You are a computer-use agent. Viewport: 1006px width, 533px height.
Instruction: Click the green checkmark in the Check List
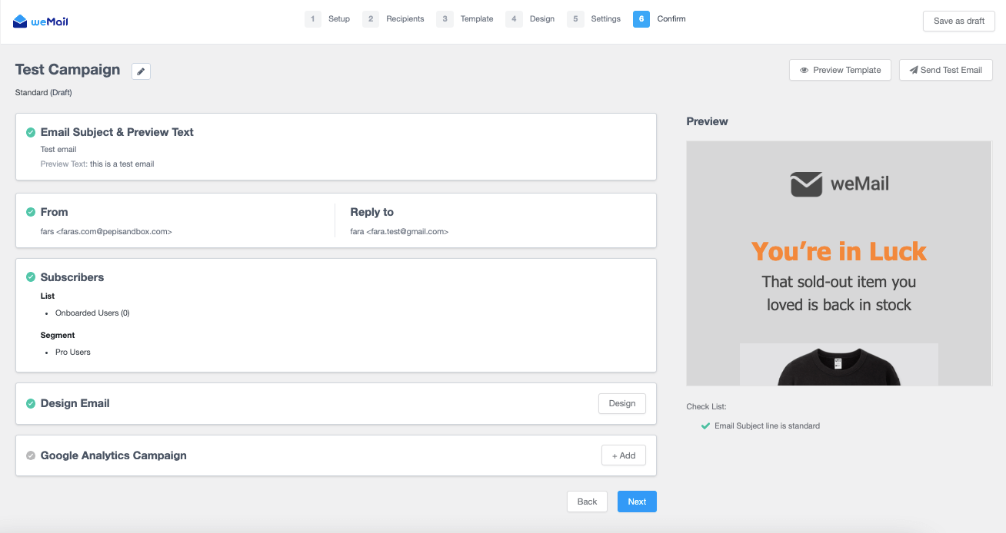pos(705,425)
